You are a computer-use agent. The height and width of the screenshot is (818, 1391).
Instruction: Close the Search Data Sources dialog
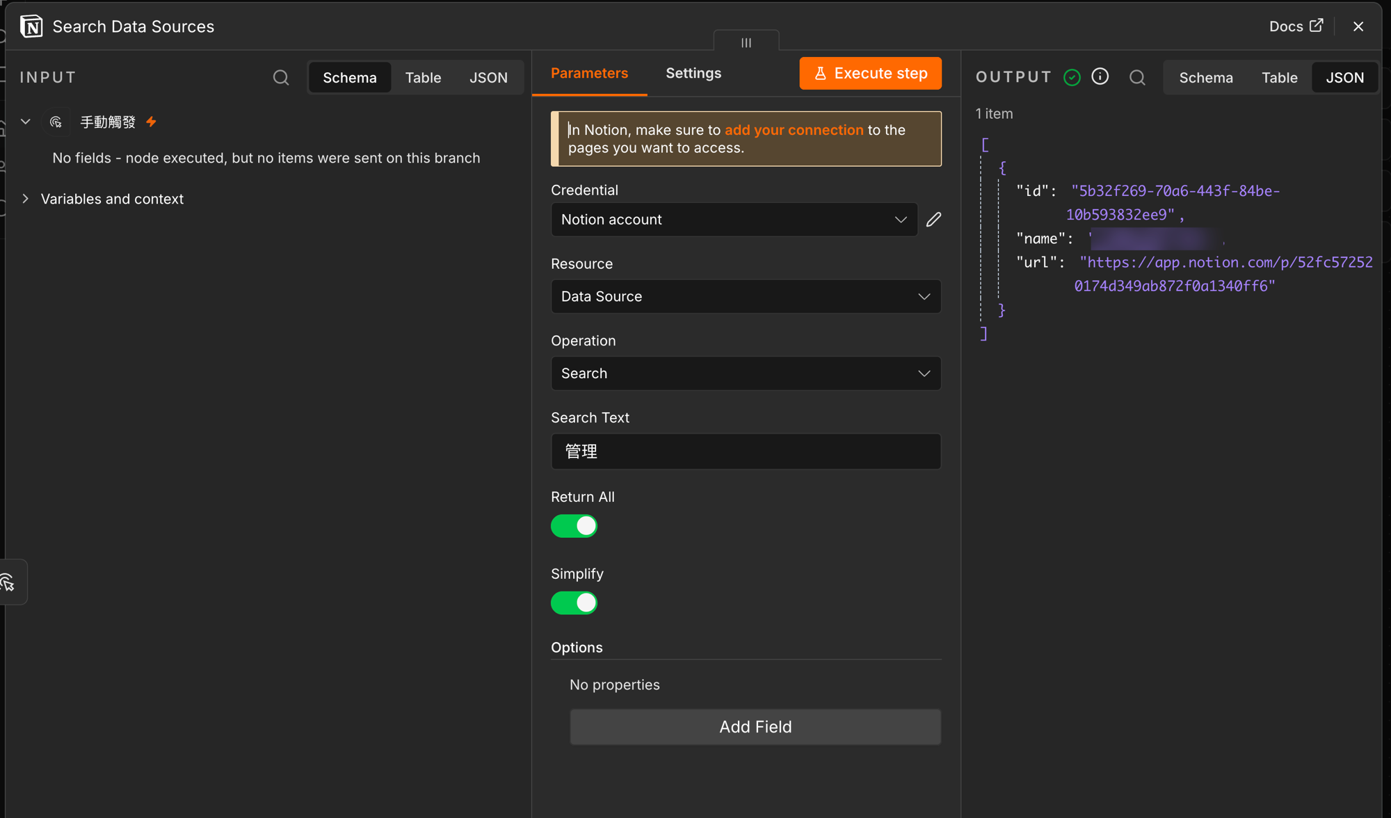[x=1358, y=26]
